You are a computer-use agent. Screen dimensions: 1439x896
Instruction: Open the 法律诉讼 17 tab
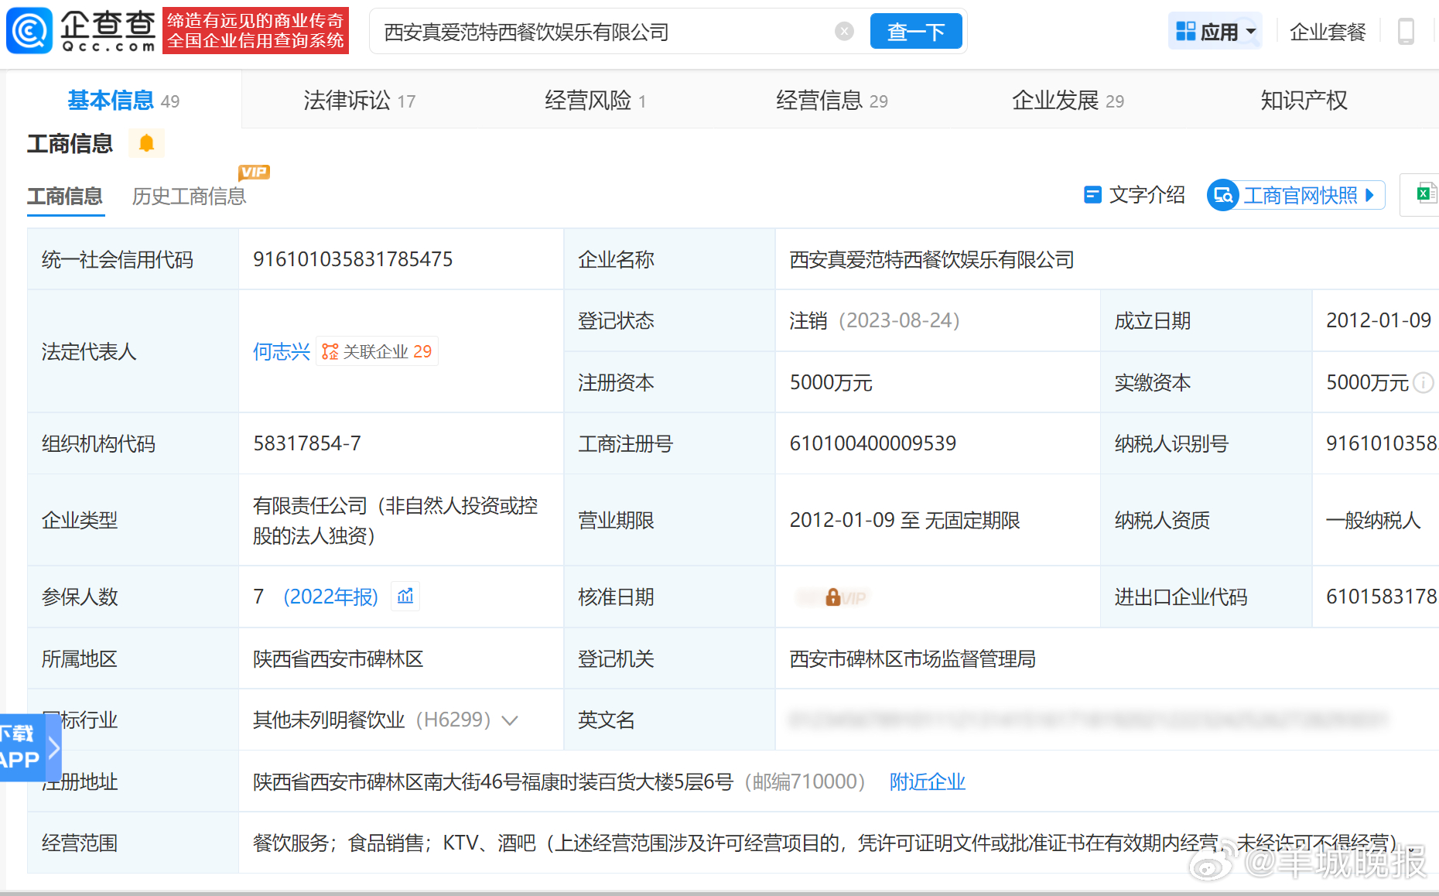(x=360, y=101)
